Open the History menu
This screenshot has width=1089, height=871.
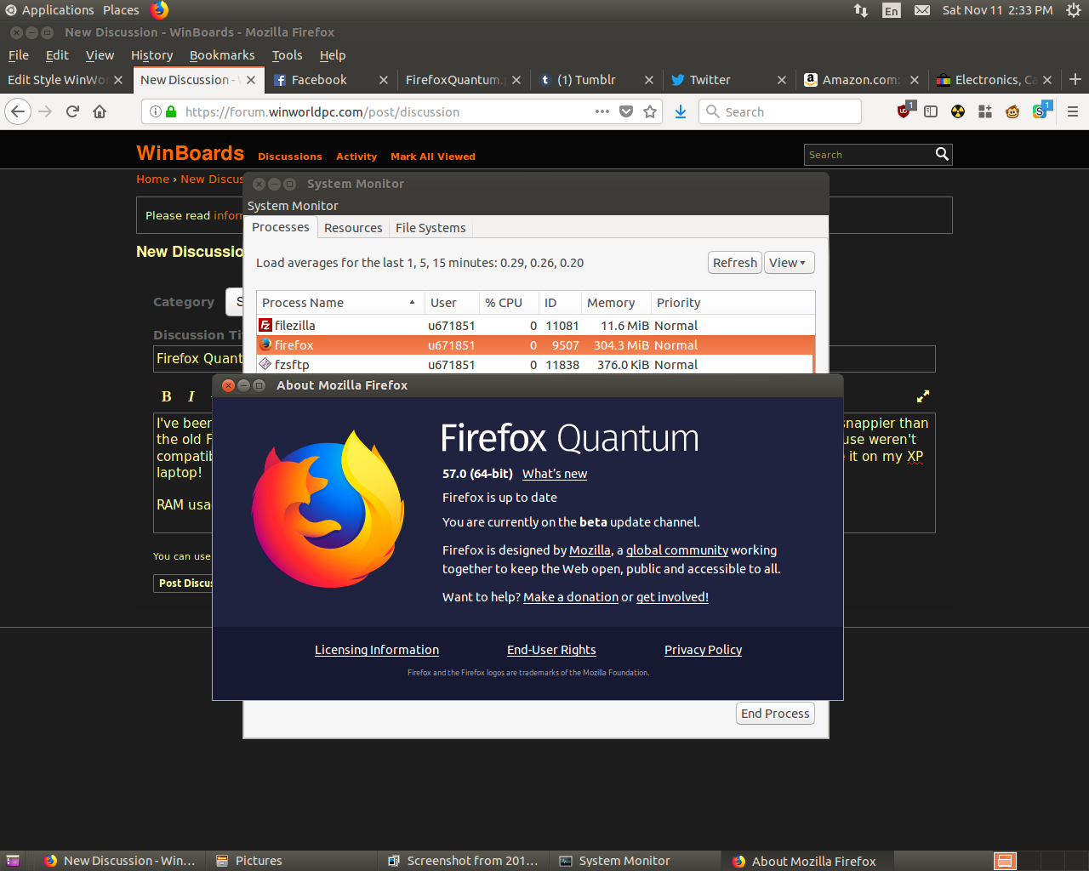click(151, 55)
